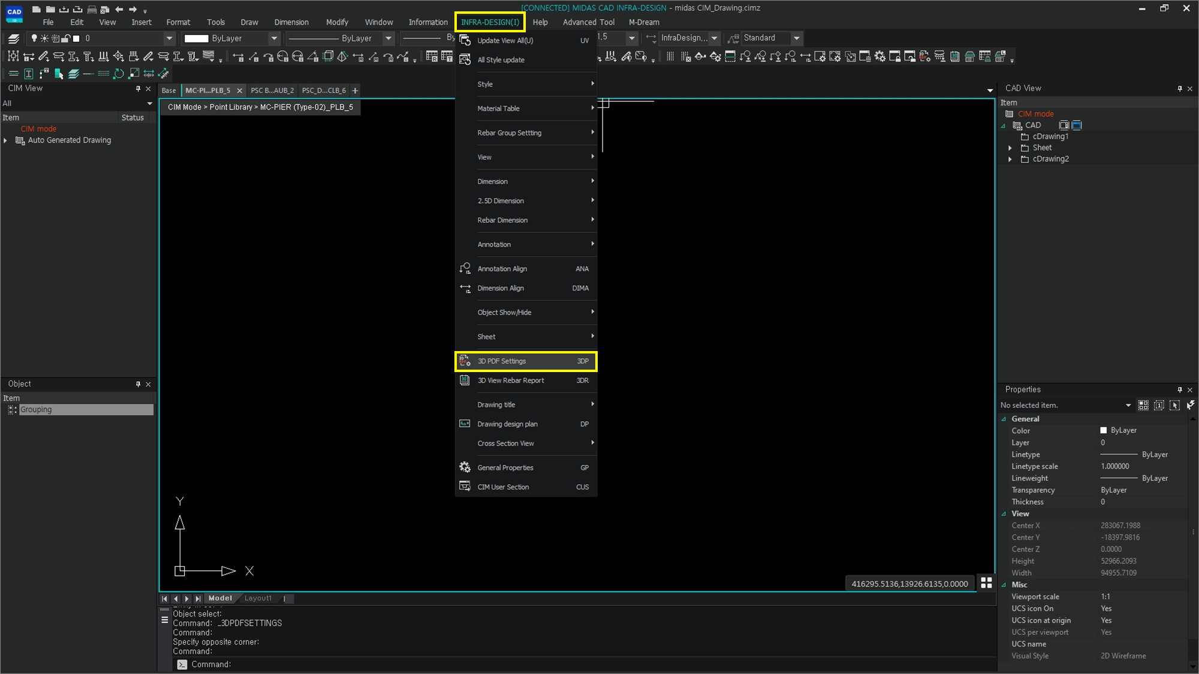Expand the Sheet folder in CAD View
Screen dimensions: 1199x674
point(1010,148)
